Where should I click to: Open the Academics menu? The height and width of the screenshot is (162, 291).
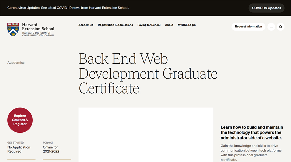(86, 25)
